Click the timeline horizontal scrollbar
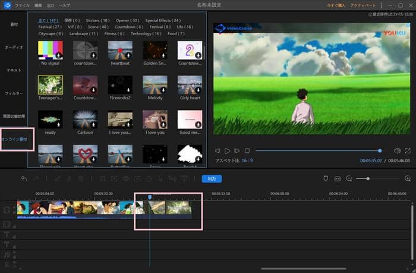The image size is (416, 273). pyautogui.click(x=304, y=269)
